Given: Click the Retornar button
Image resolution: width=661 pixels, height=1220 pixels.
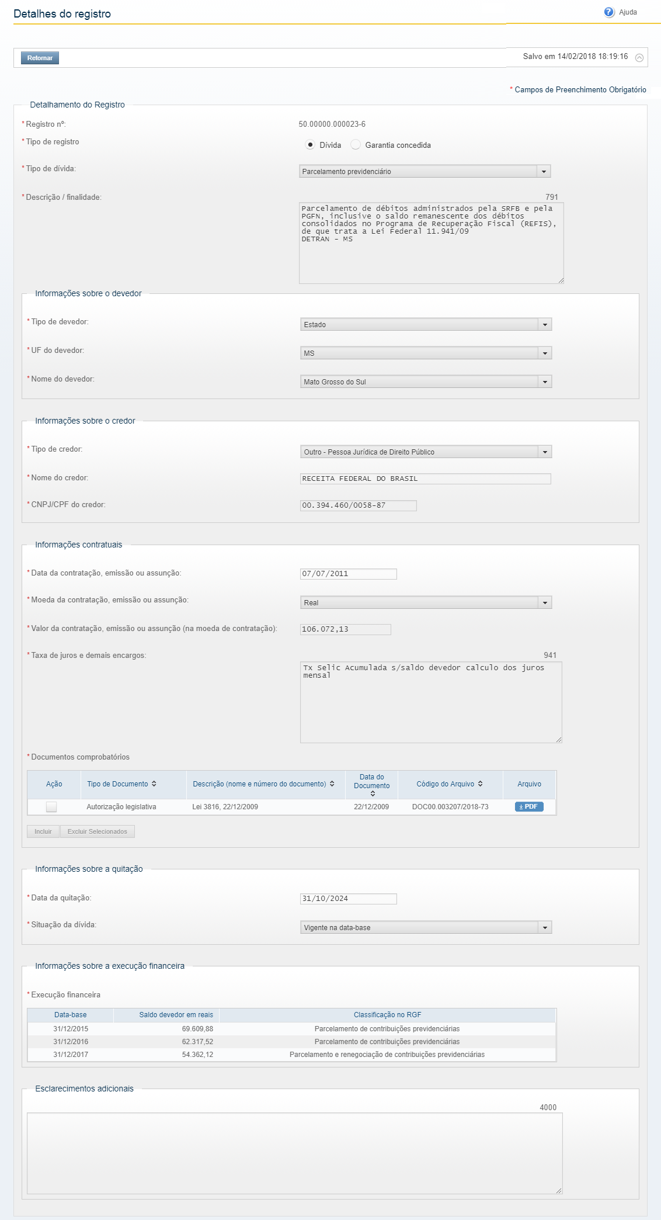Looking at the screenshot, I should (40, 58).
